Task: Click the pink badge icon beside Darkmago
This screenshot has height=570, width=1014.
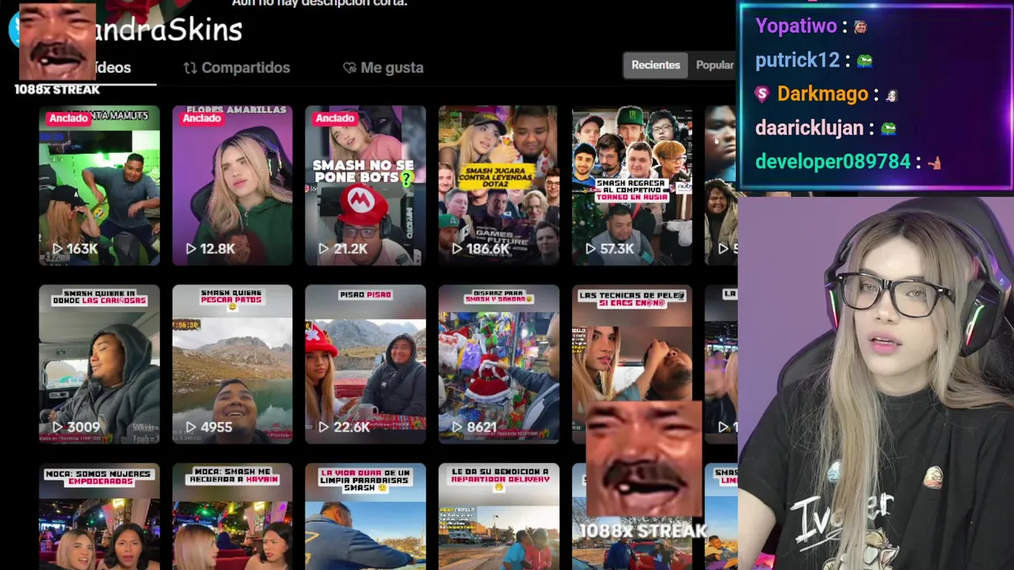Action: point(762,94)
